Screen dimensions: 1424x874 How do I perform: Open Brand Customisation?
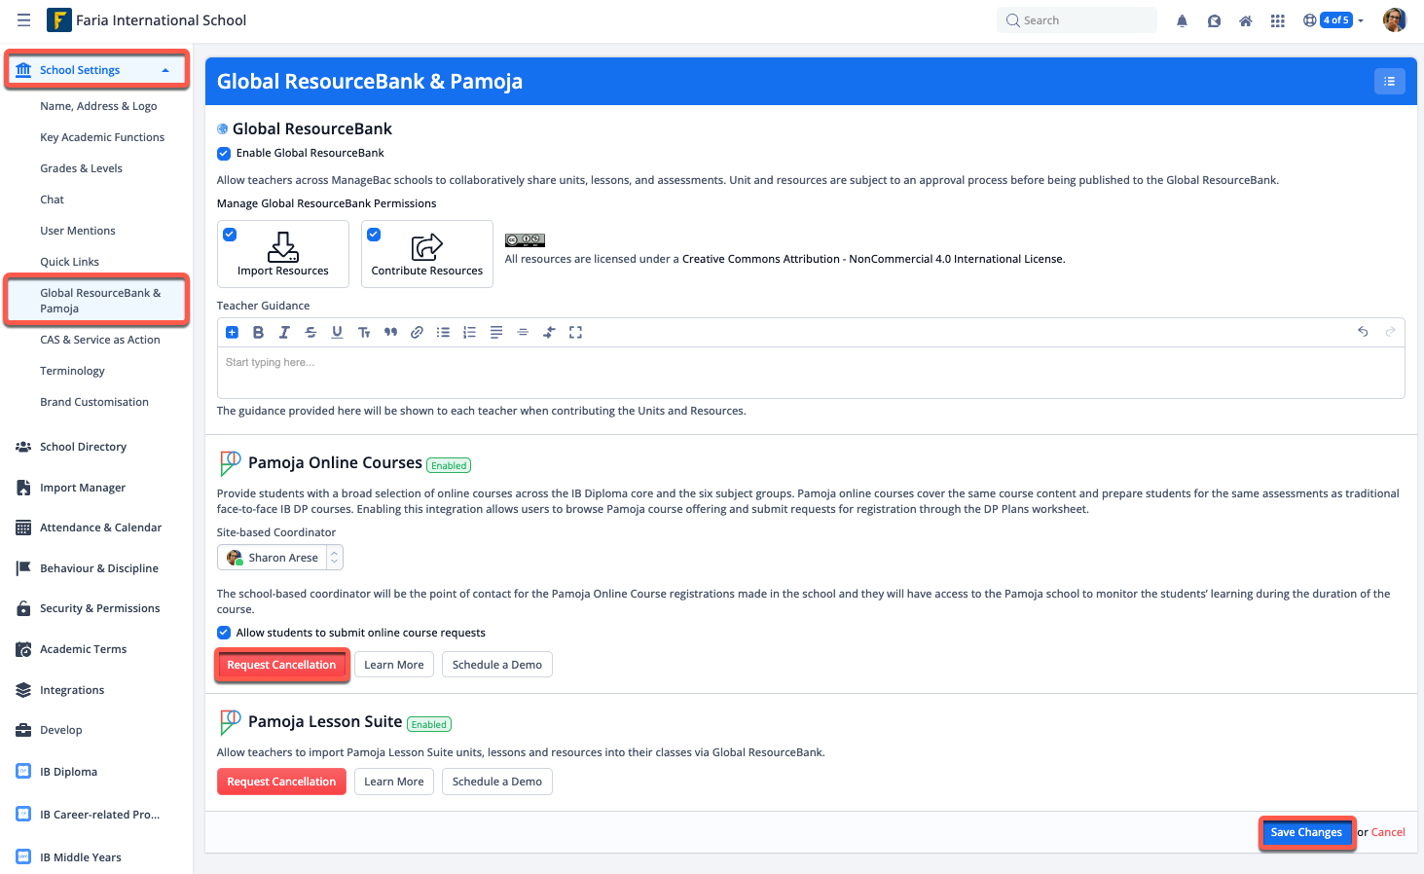(x=94, y=402)
